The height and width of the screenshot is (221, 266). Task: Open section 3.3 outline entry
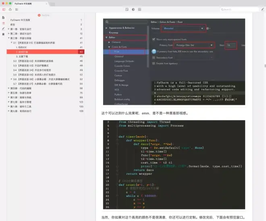point(31,65)
